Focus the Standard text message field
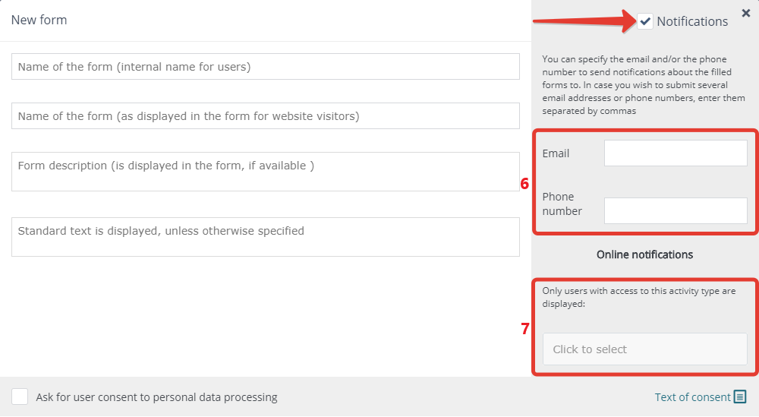The image size is (759, 417). (x=265, y=237)
